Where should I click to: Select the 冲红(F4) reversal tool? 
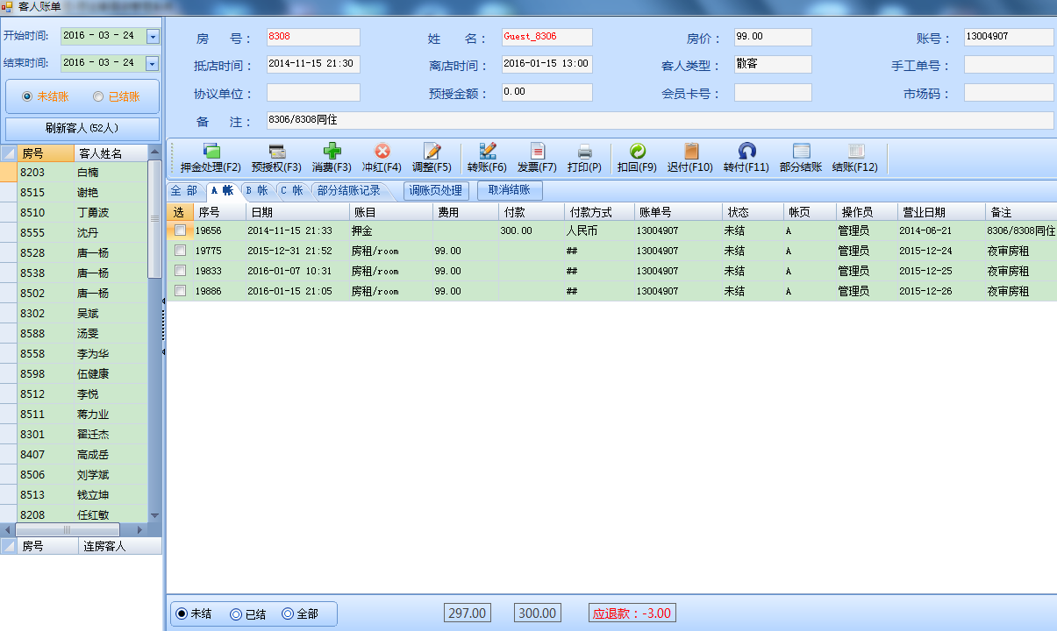coord(382,159)
